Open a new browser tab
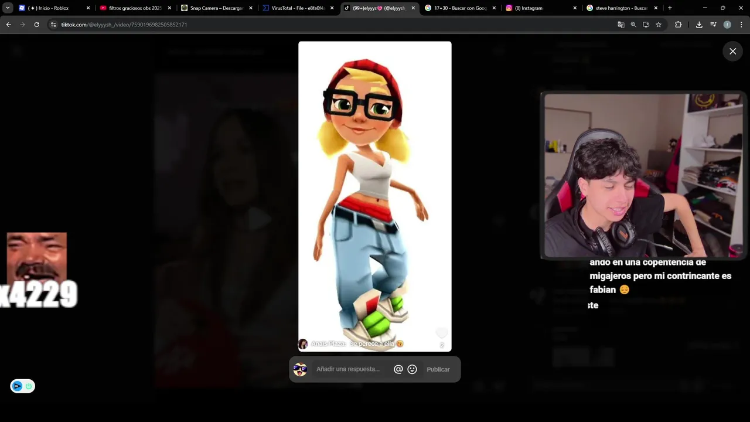750x422 pixels. coord(670,8)
